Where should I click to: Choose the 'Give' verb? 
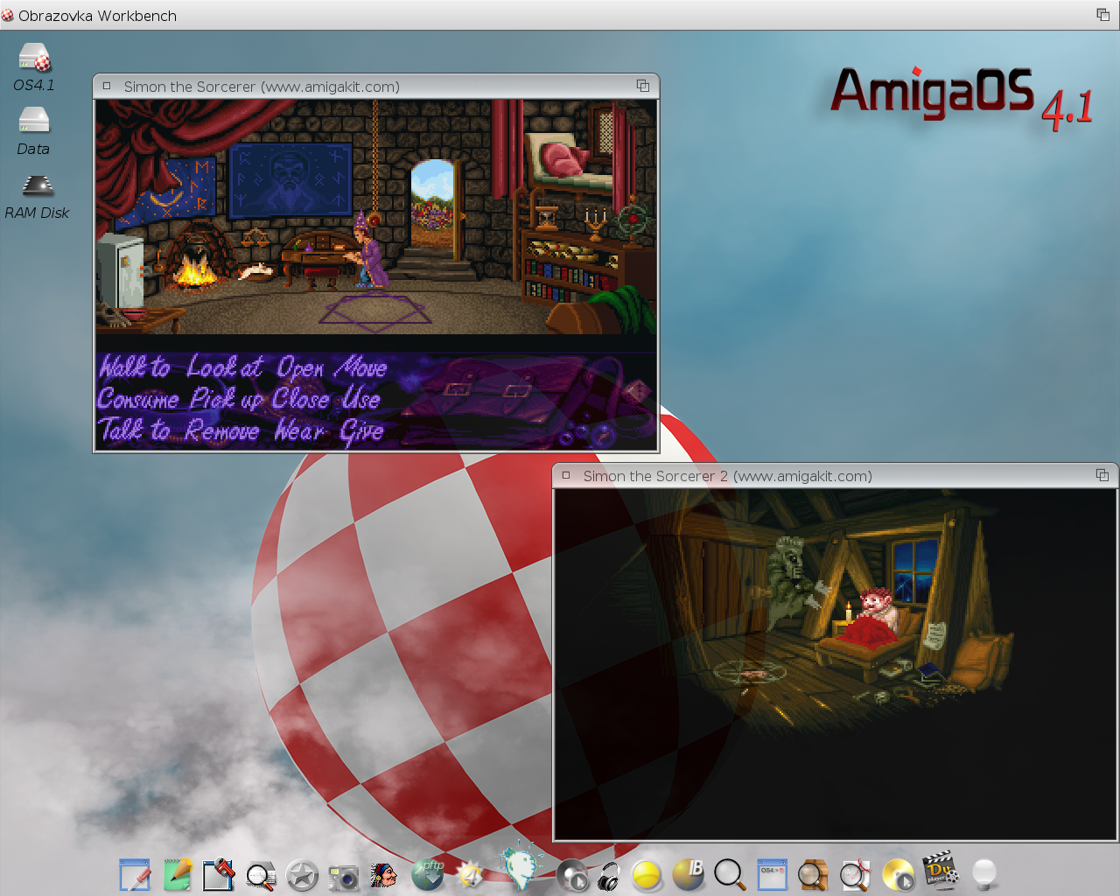pyautogui.click(x=361, y=431)
